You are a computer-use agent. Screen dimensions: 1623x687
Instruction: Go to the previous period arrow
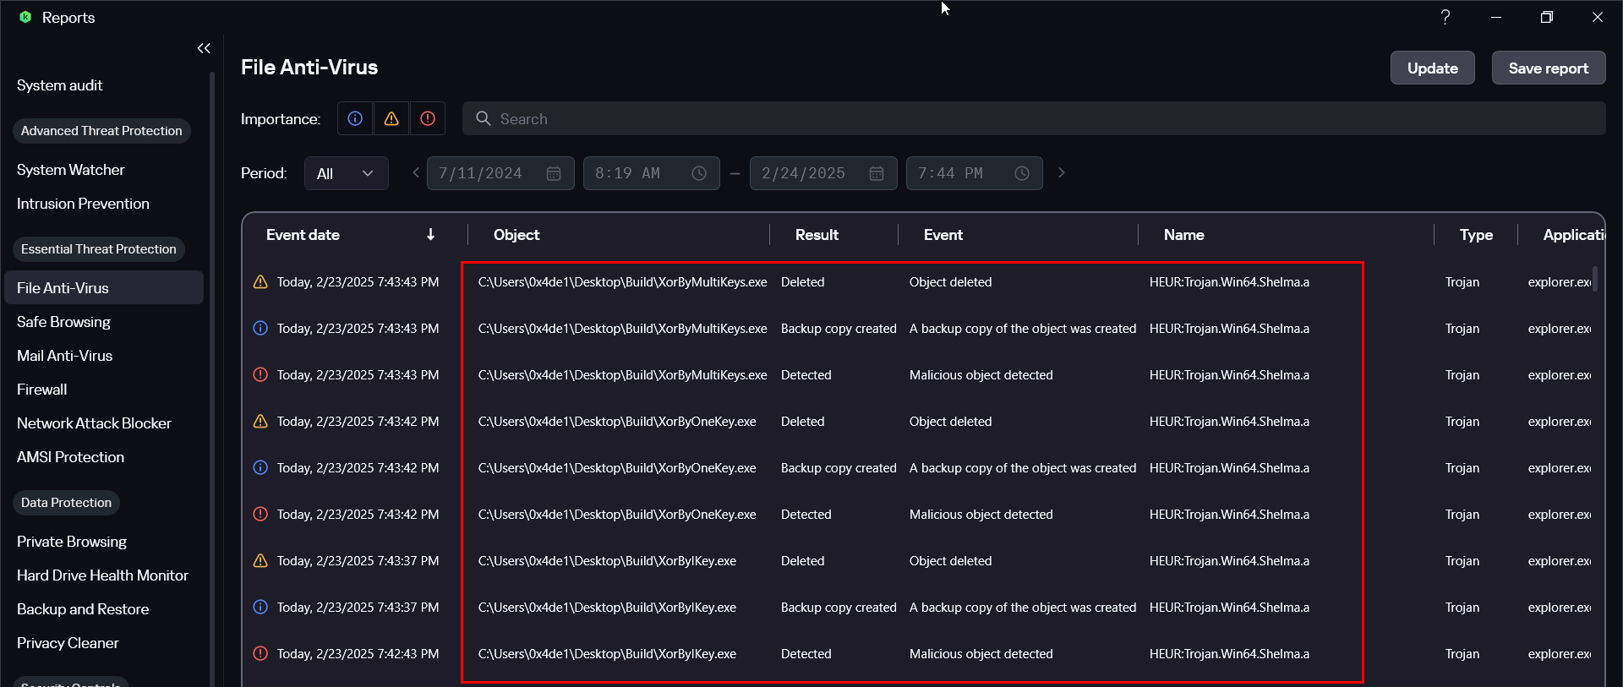click(416, 172)
